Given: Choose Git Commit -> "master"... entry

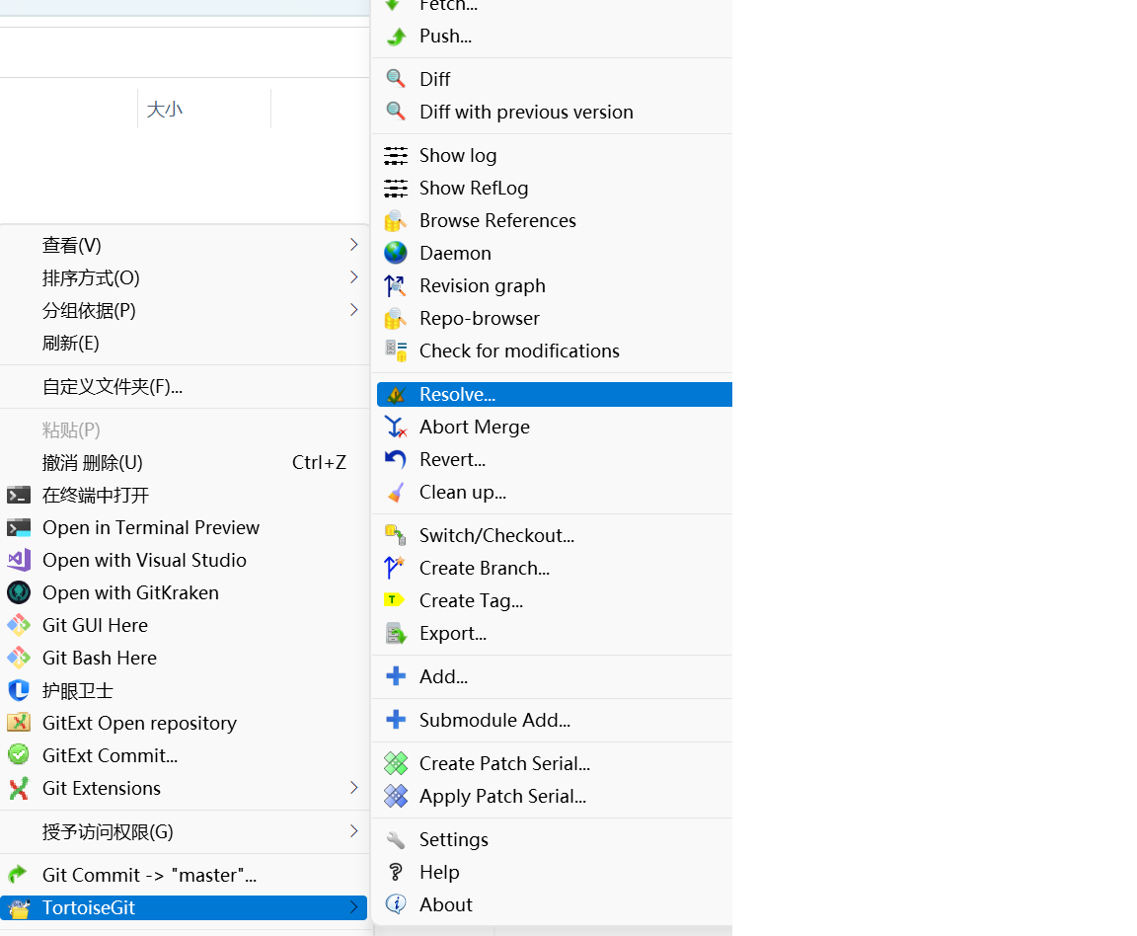Looking at the screenshot, I should (x=185, y=875).
